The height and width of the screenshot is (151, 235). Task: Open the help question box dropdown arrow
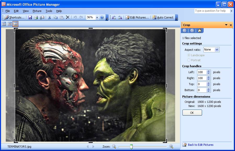tap(231, 11)
